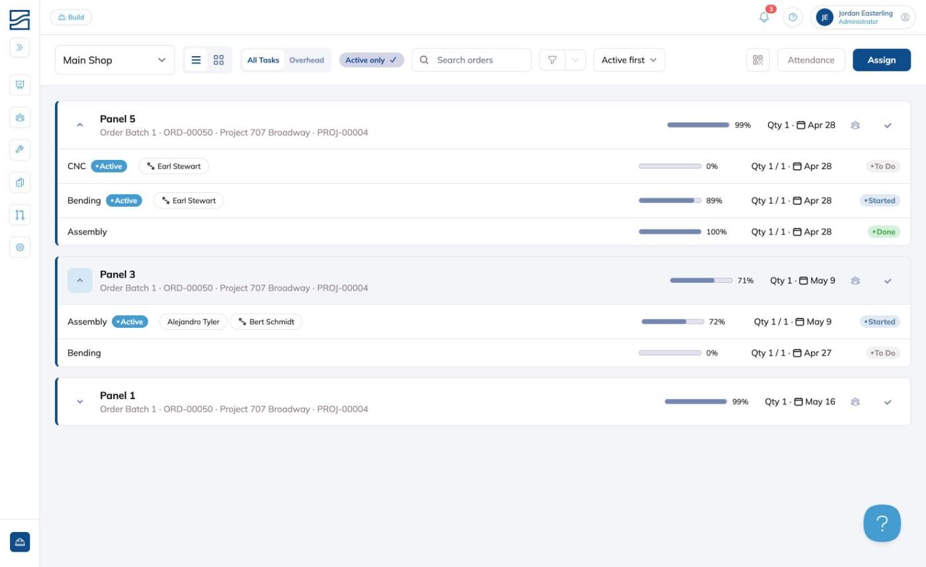Click the May 16 due date
Viewport: 926px width, 567px height.
[x=820, y=402]
